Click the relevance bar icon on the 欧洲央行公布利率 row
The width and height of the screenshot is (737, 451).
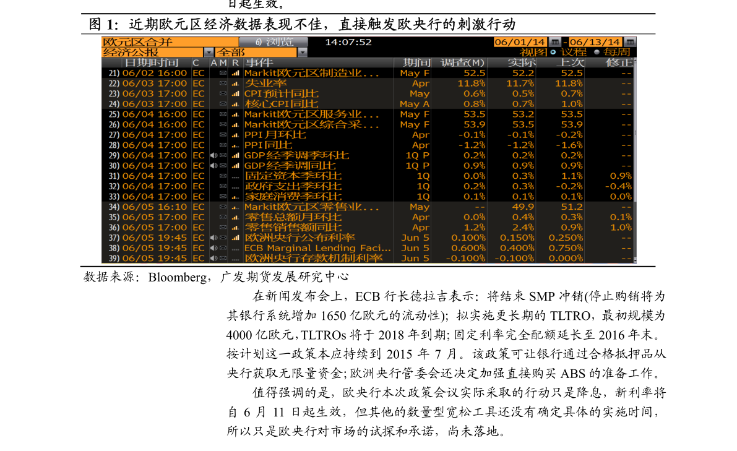(236, 238)
